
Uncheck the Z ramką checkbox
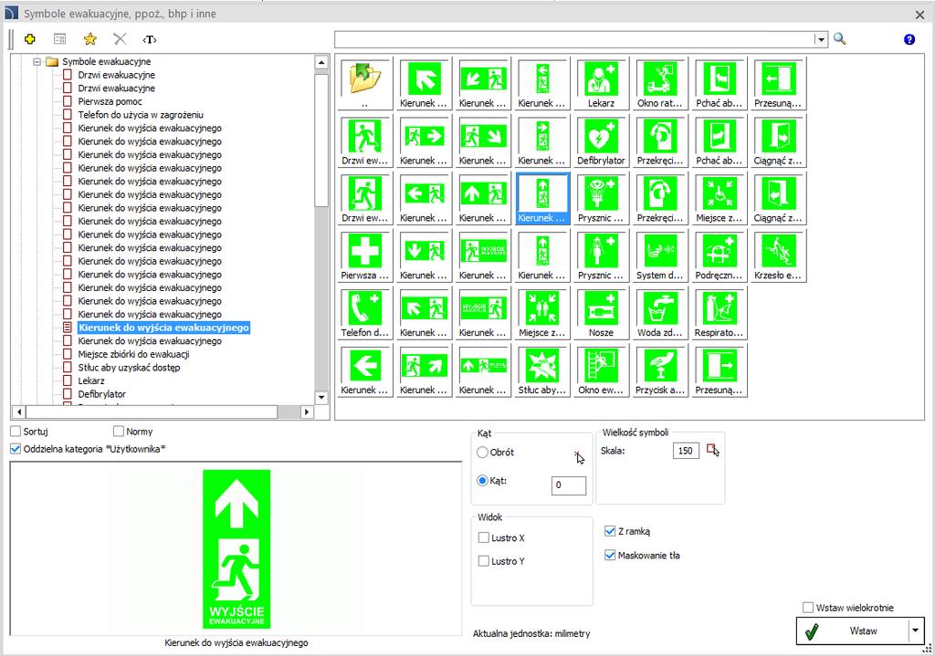coord(610,532)
